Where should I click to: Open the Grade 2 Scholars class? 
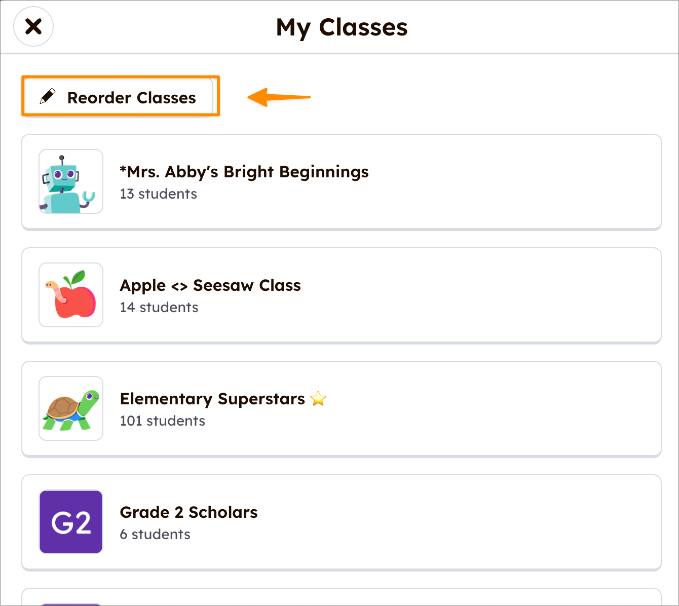[x=188, y=513]
